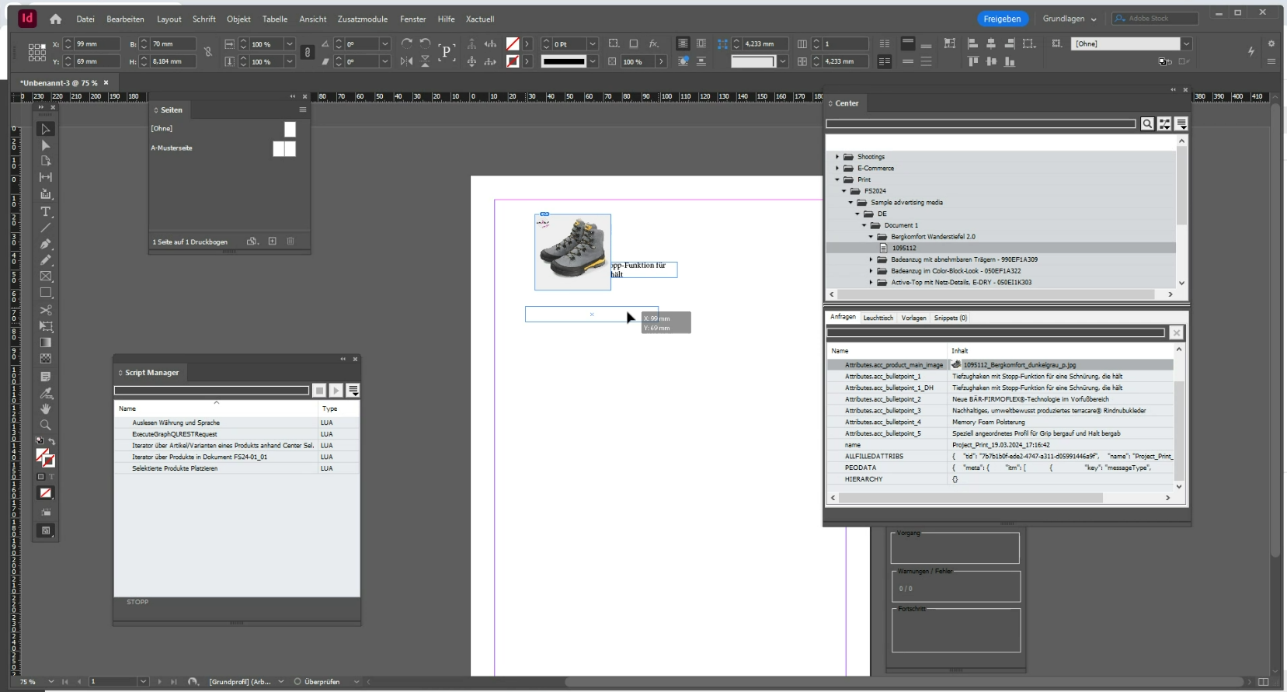Screen dimensions: 1287x692
Task: Open the Tabelle menu
Action: [x=274, y=19]
